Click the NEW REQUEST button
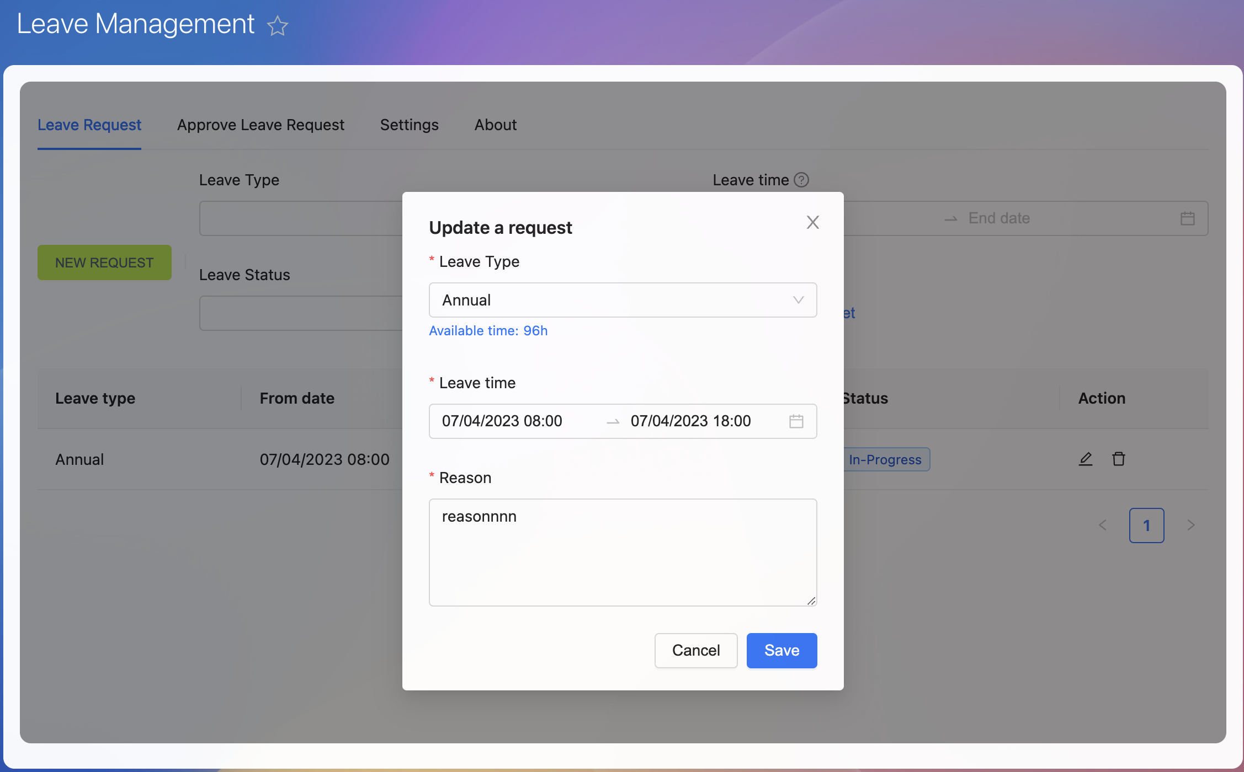 [104, 262]
